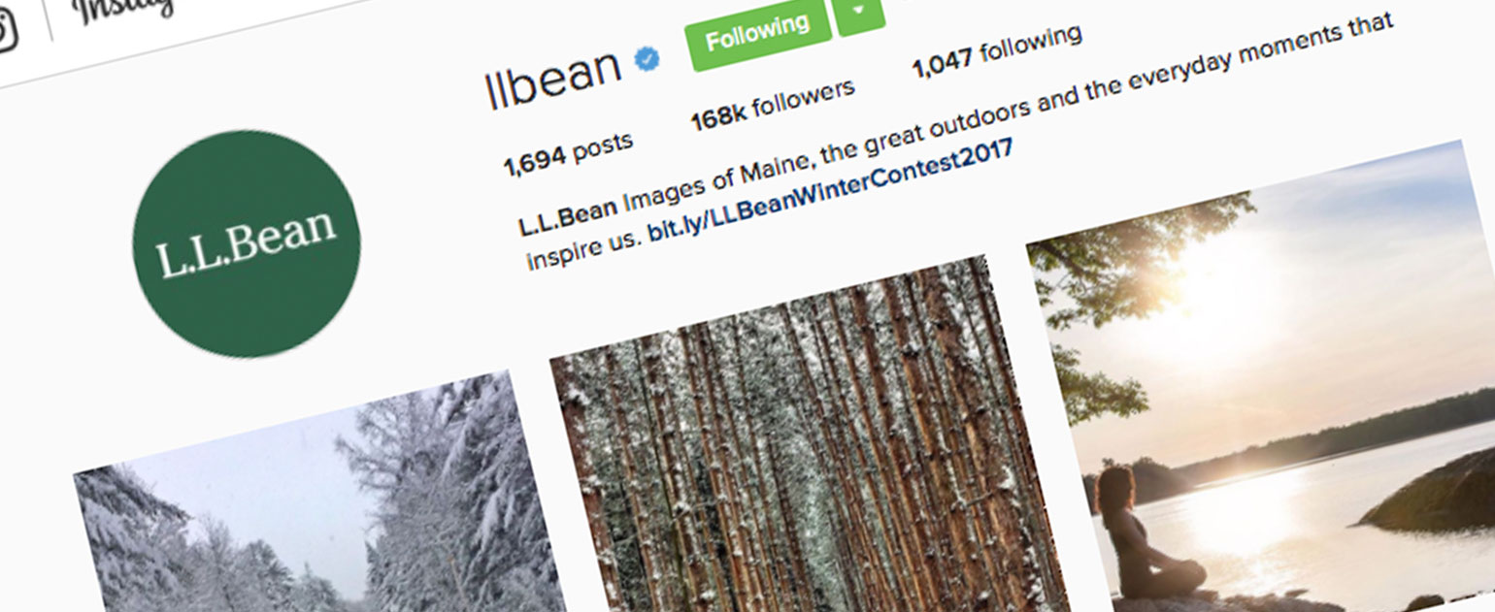
Task: Expand the dropdown arrow next to Following
Action: (860, 14)
